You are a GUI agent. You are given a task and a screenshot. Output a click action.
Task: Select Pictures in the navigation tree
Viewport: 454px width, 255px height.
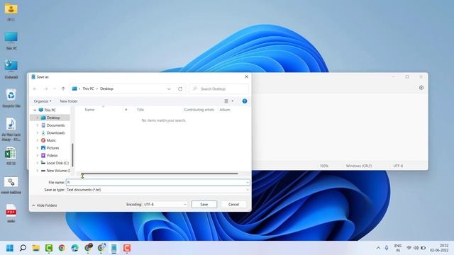[x=52, y=148]
